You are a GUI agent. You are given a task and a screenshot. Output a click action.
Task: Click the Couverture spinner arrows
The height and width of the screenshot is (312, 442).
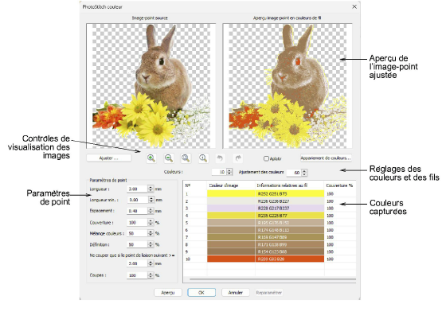click(151, 223)
